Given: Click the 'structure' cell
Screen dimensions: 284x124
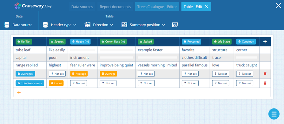Looking at the screenshot, I should tap(222, 50).
